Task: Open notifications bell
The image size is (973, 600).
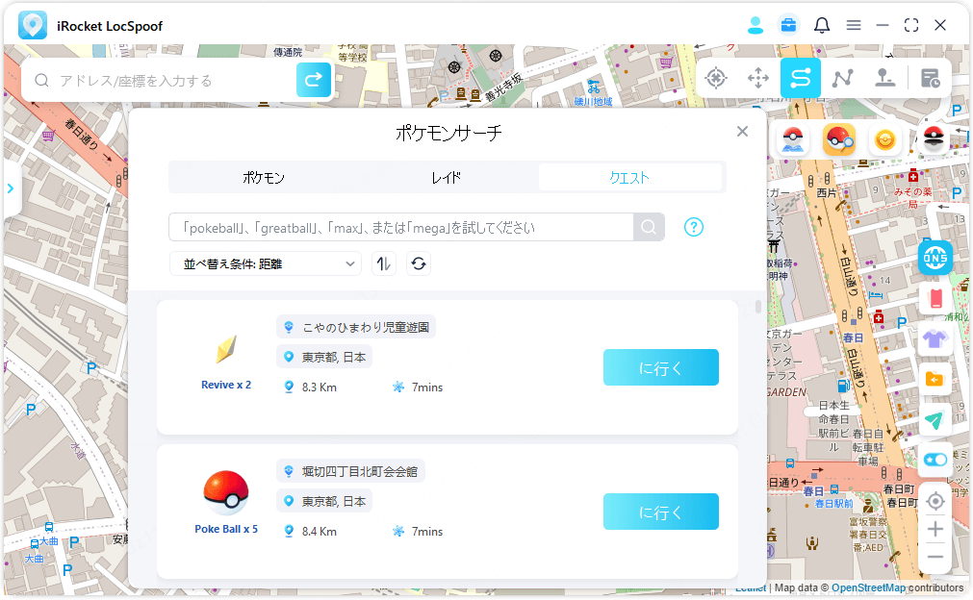Action: pos(822,25)
